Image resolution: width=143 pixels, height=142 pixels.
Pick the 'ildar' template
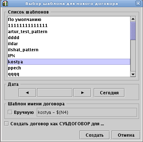point(69,44)
